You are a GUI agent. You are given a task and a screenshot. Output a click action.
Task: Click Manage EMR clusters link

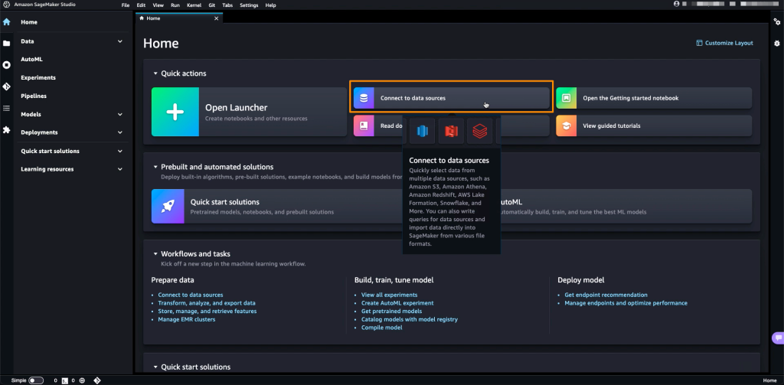(187, 319)
